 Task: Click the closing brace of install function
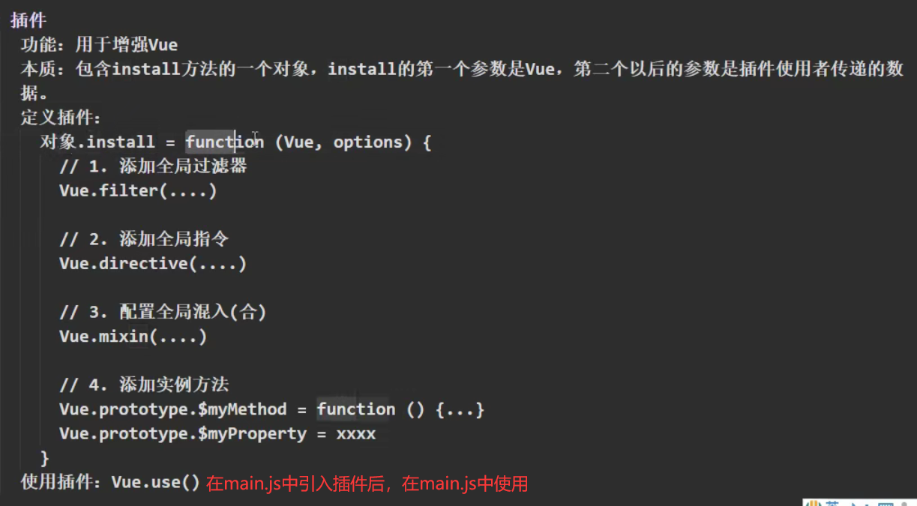click(44, 457)
